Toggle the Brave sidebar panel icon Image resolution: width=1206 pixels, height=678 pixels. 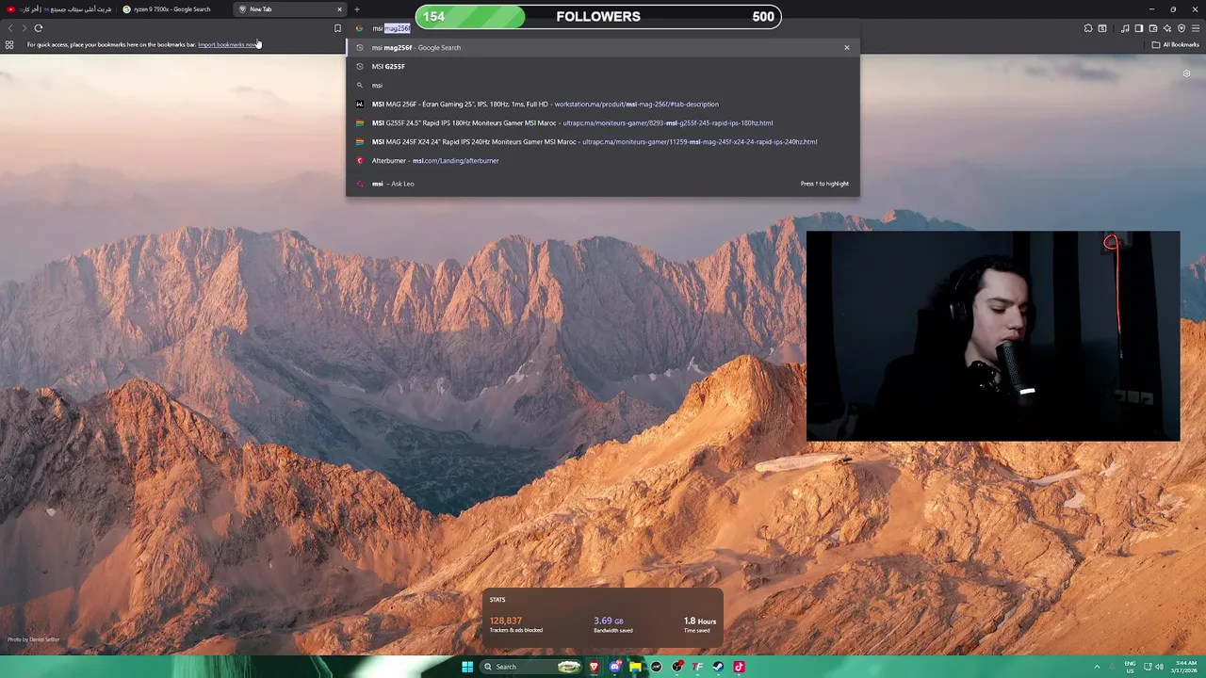point(1138,28)
